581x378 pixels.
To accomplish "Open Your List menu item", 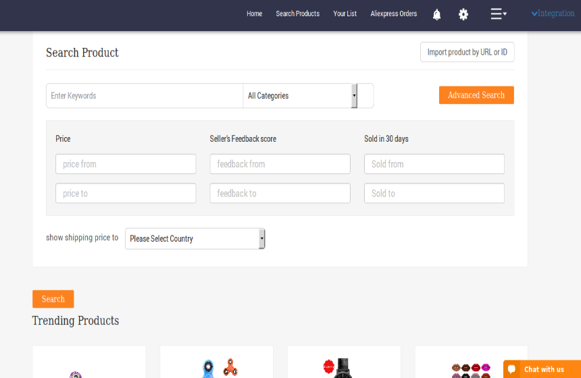I will [x=345, y=13].
